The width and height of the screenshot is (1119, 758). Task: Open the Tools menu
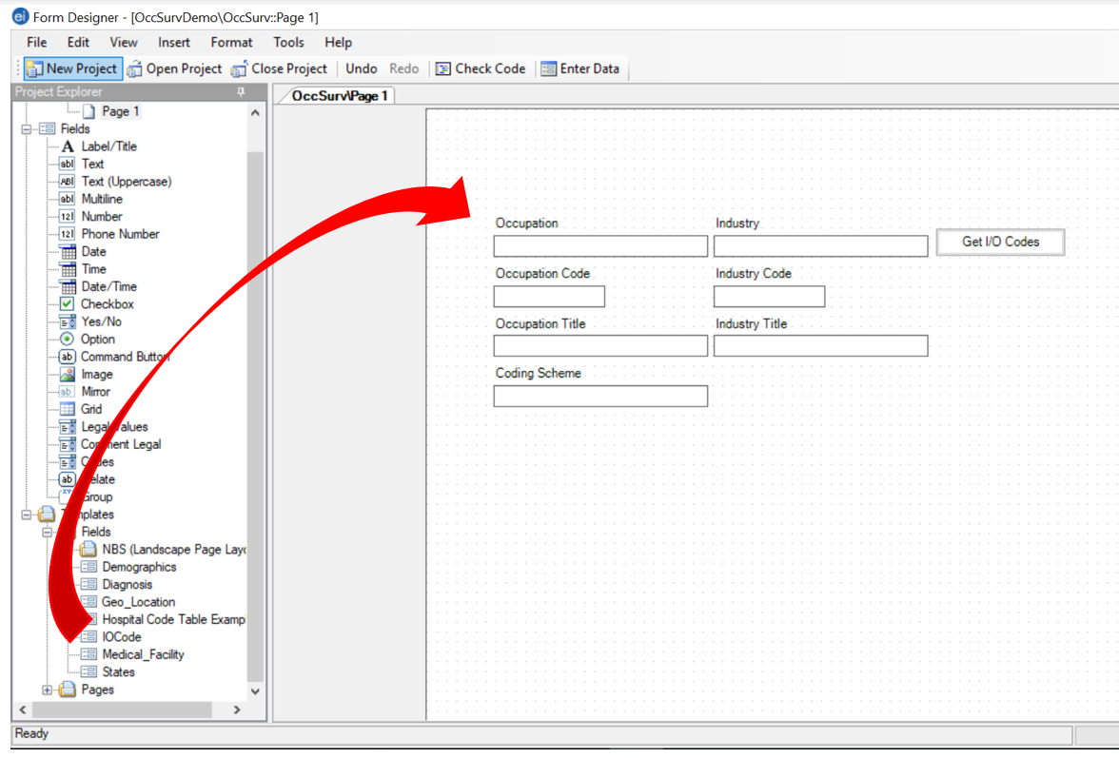[x=288, y=42]
